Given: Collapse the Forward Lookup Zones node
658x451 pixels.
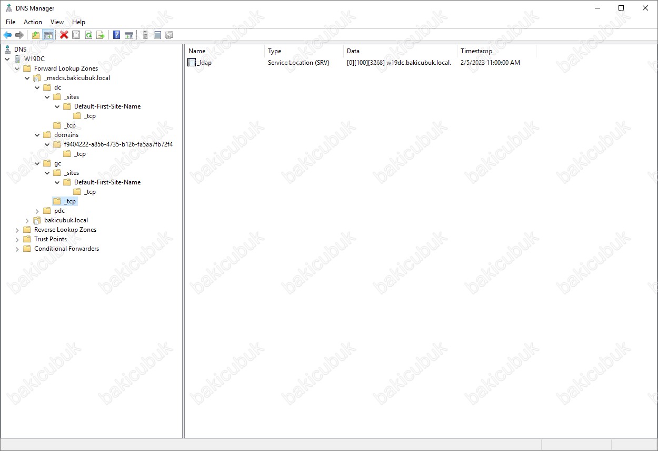Looking at the screenshot, I should pyautogui.click(x=17, y=68).
